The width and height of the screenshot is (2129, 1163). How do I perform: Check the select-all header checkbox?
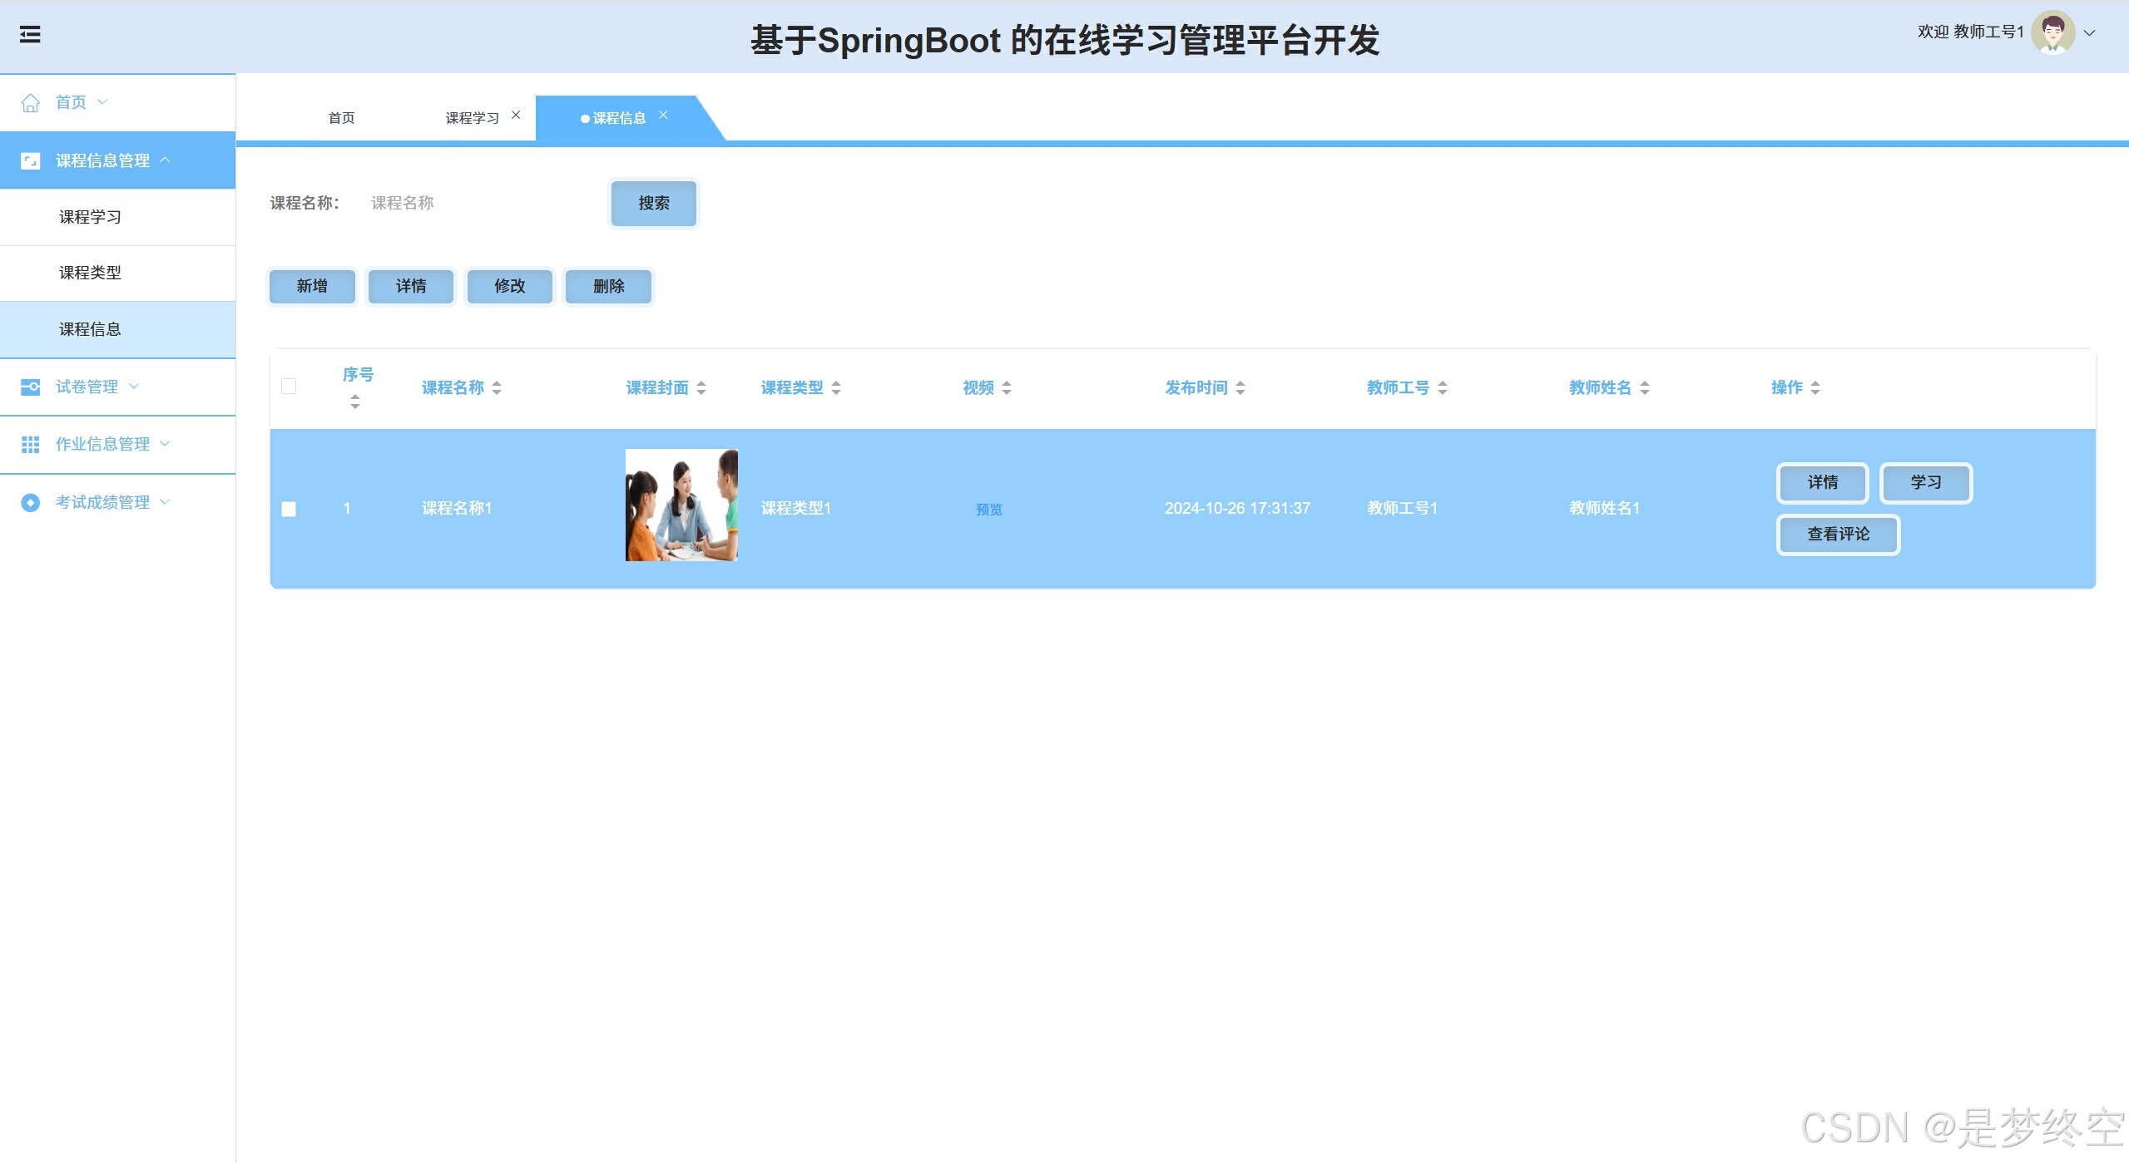(x=289, y=386)
